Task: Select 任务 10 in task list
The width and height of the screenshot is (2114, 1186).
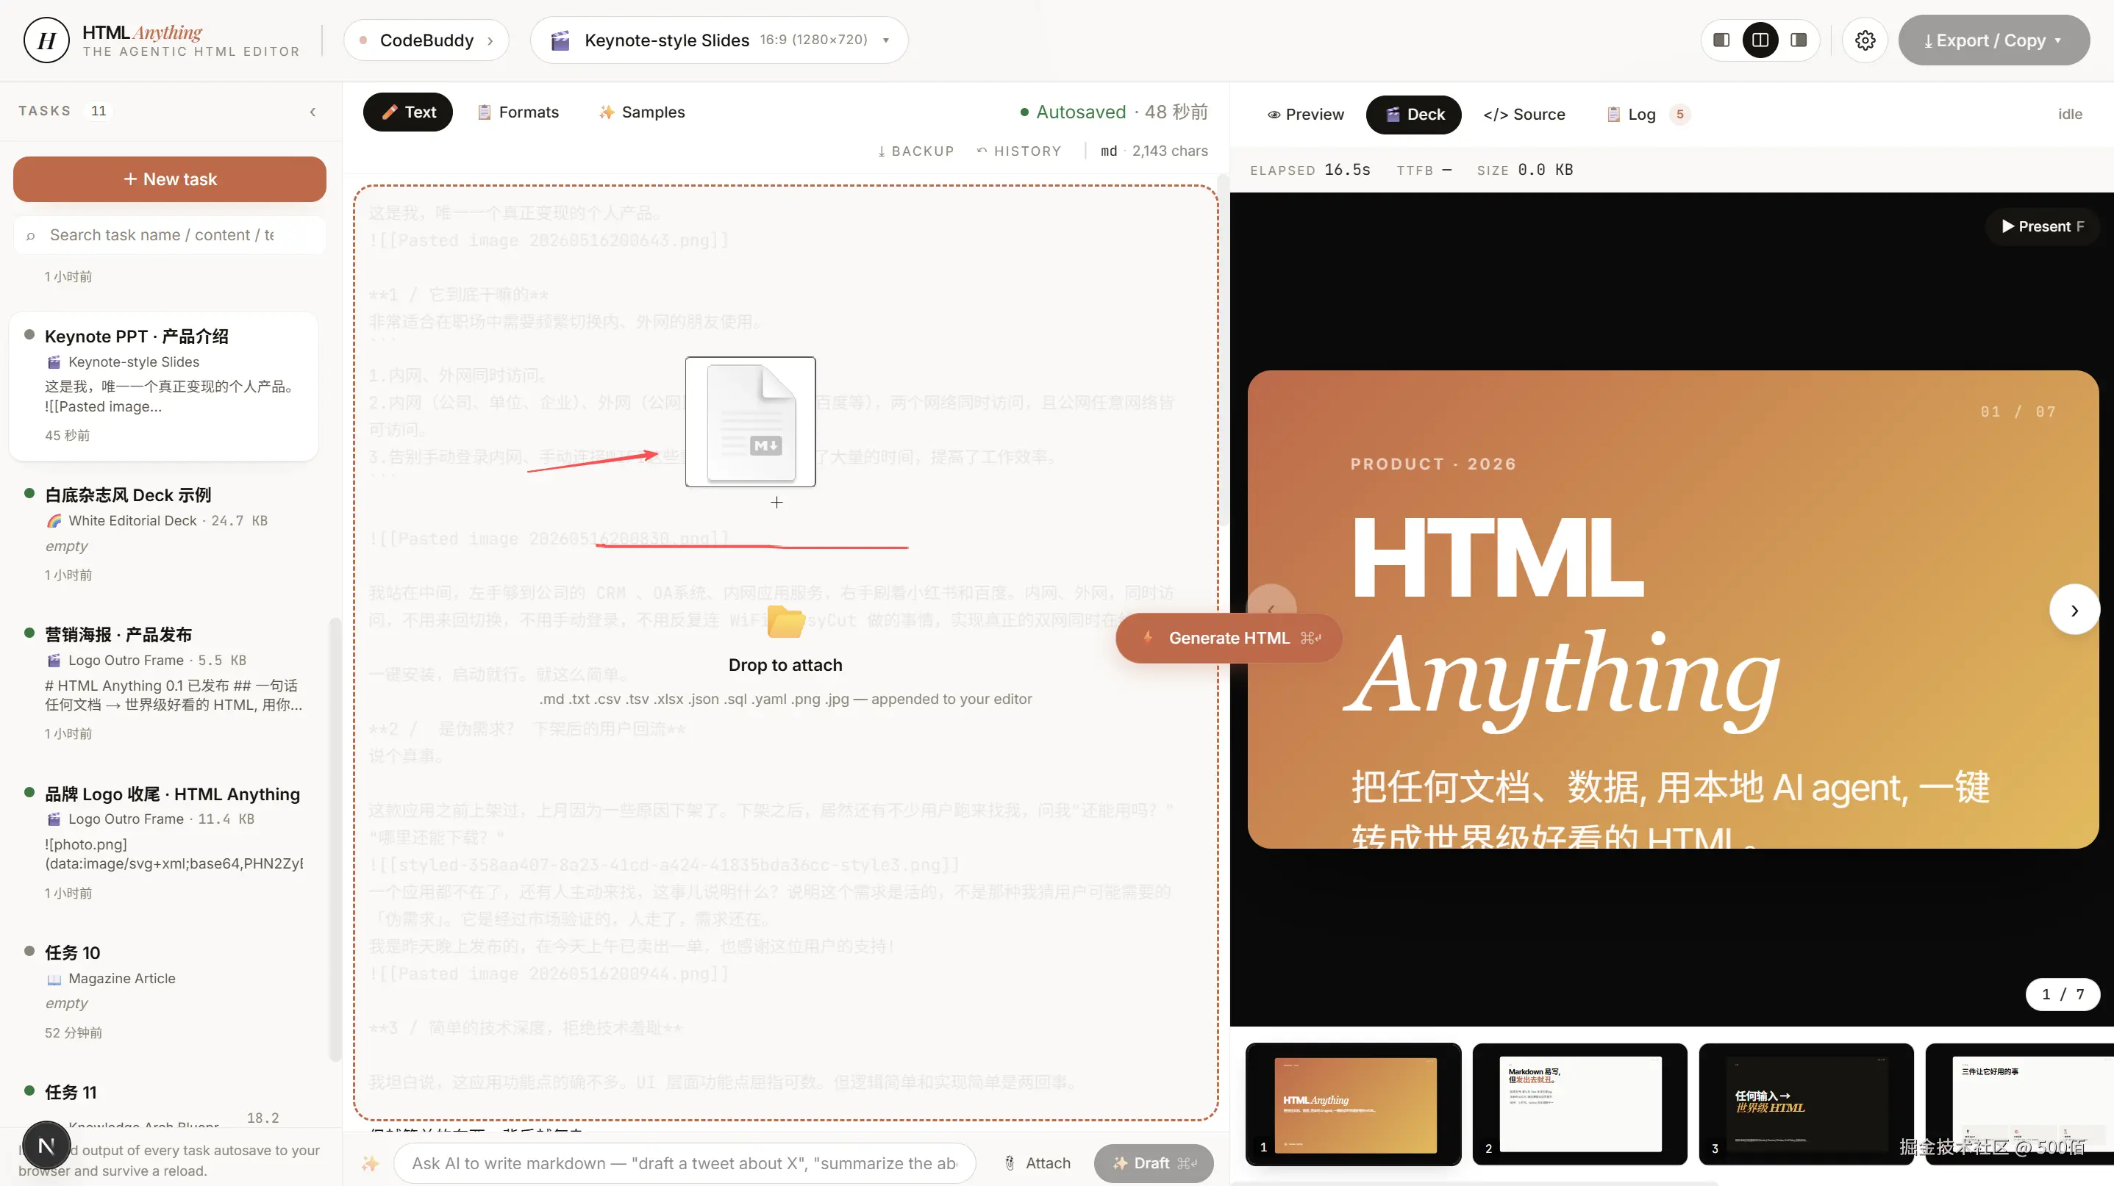Action: (x=163, y=991)
